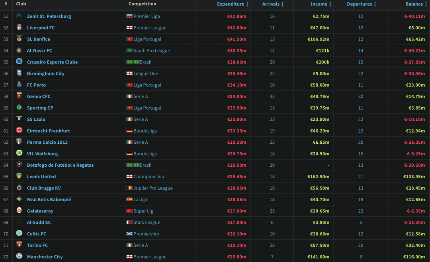Click the Saudi flag beside Saudi Pro League
This screenshot has width=430, height=262.
coord(129,50)
